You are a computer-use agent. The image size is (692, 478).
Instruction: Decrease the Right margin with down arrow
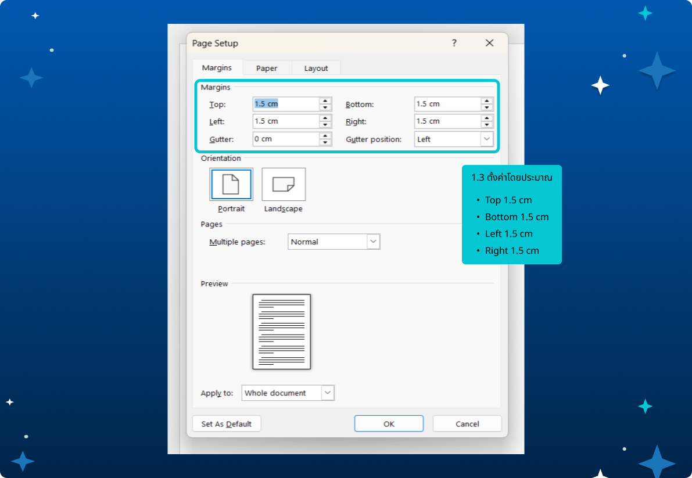pyautogui.click(x=487, y=125)
